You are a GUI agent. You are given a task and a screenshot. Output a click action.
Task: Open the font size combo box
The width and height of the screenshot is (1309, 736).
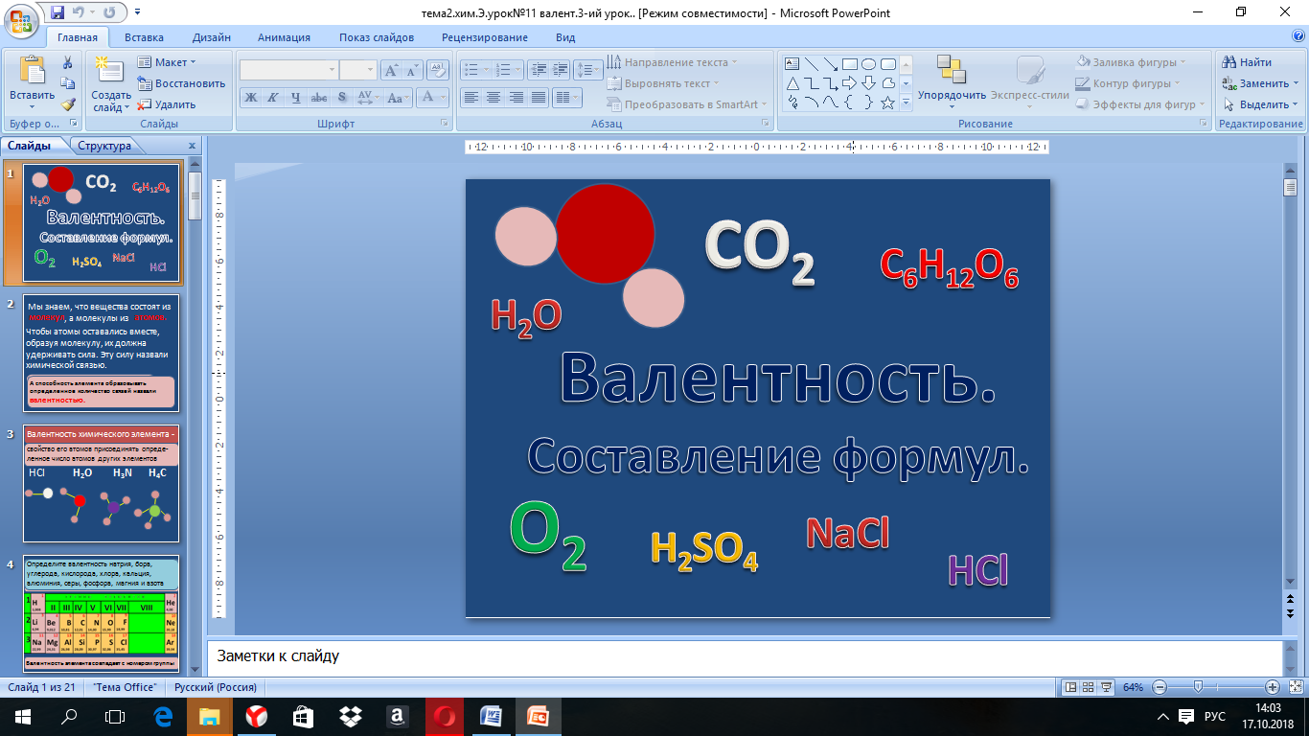(358, 70)
